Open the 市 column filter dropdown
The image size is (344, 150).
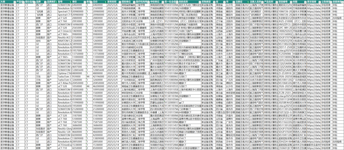[x=234, y=2]
